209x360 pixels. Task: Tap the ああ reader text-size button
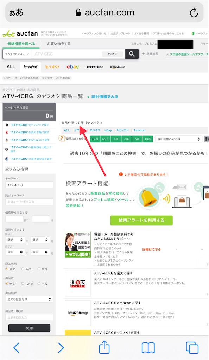coord(16,13)
